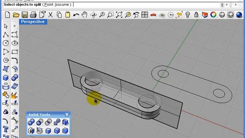Create a new document with the blank page icon
245x138 pixels.
tap(7, 15)
